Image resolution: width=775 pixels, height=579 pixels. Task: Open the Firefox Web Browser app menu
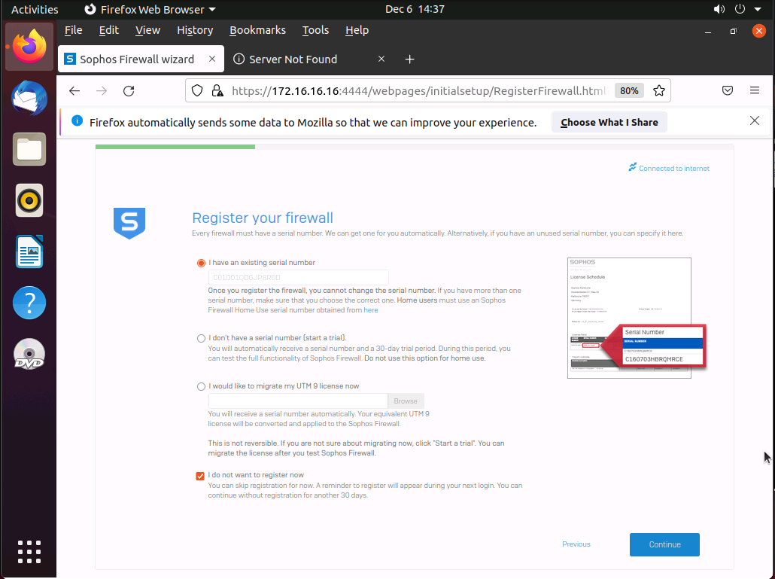(x=150, y=10)
